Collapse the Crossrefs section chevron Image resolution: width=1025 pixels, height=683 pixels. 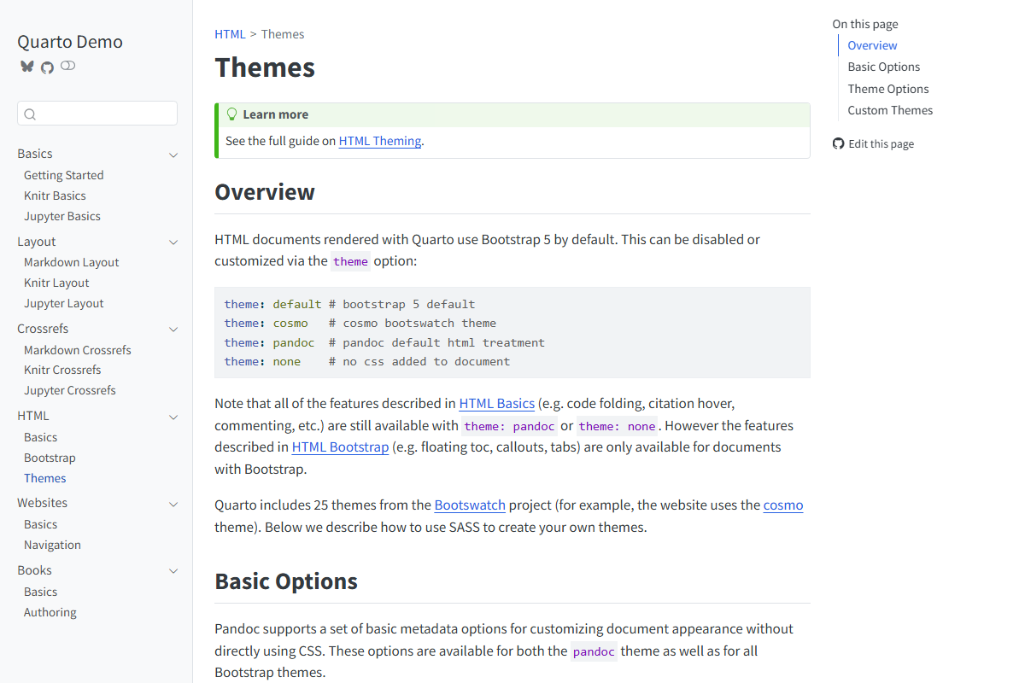[x=173, y=329]
